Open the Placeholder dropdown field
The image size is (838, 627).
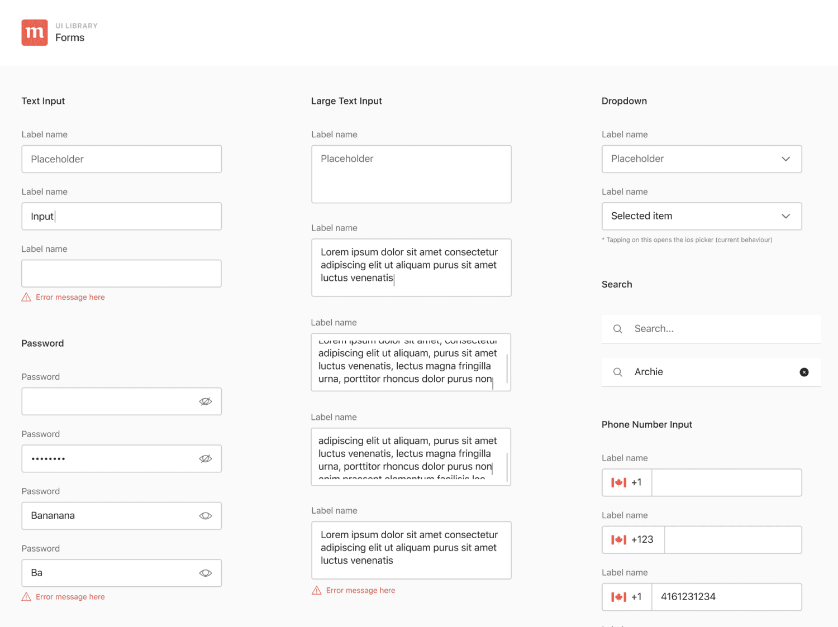[702, 159]
